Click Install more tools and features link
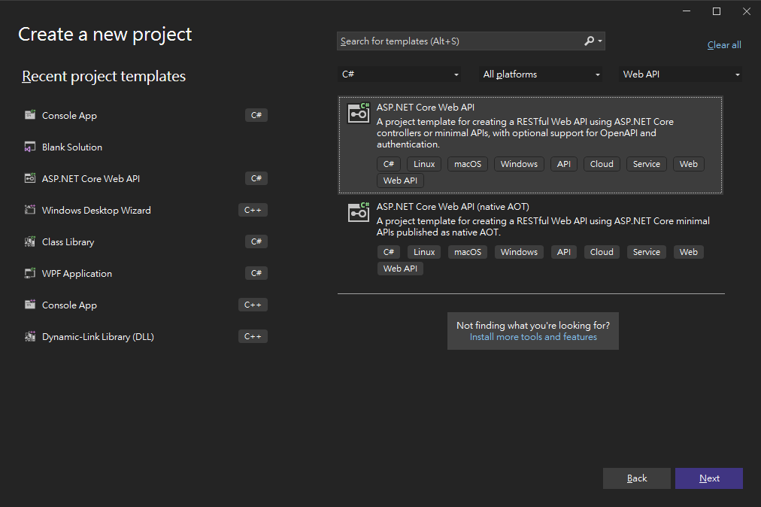Screen dimensions: 761x507 533,337
